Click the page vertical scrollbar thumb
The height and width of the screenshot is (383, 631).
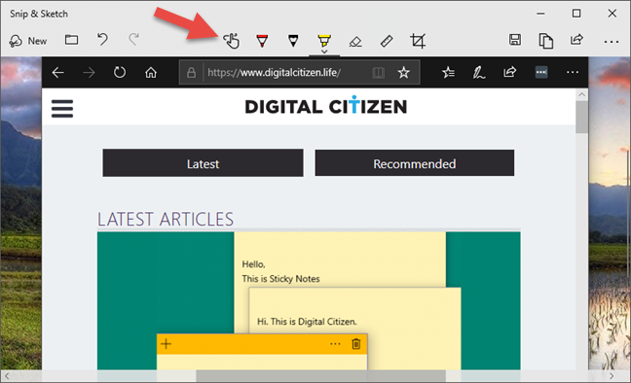[581, 117]
